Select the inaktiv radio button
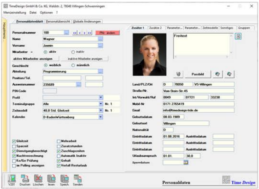The image size is (259, 189). pos(73,52)
